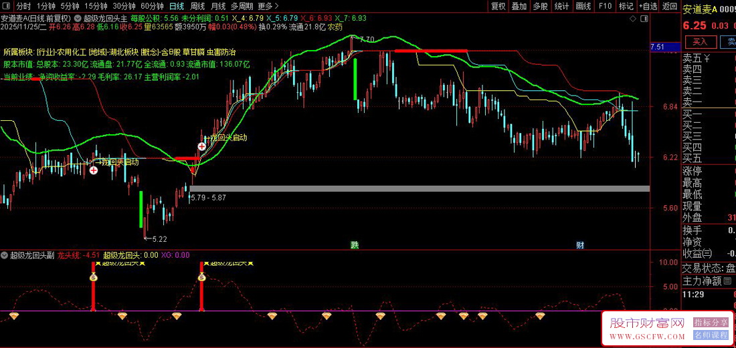Open the 超级龙回头副 indicator dropdown arrow
The image size is (736, 348).
coord(4,255)
